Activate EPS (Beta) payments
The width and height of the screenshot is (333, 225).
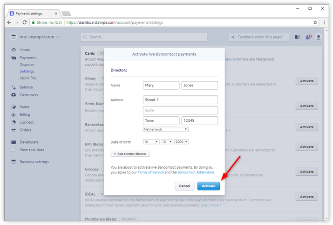pyautogui.click(x=306, y=147)
